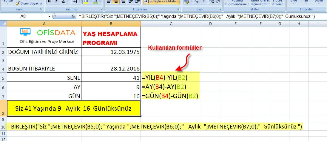The height and width of the screenshot is (141, 327).
Task: Click the yellow fill color button
Action: [x=85, y=2]
